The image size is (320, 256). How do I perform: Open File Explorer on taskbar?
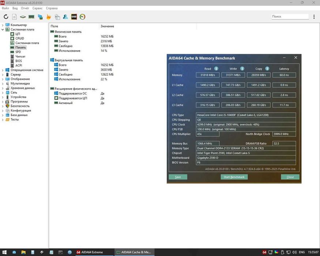coord(23,252)
